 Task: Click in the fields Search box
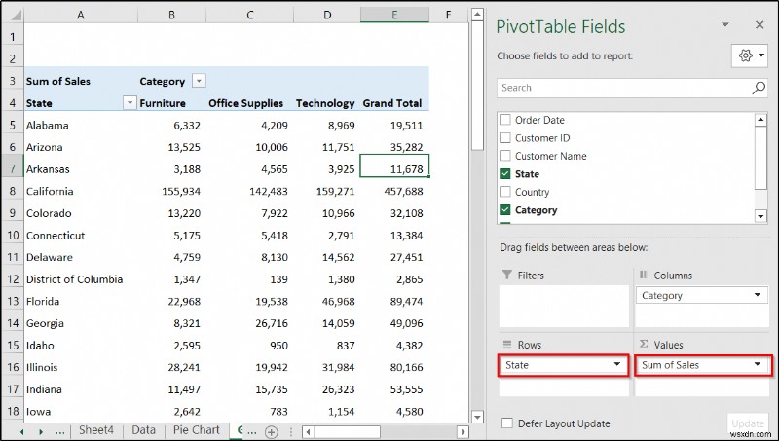623,88
